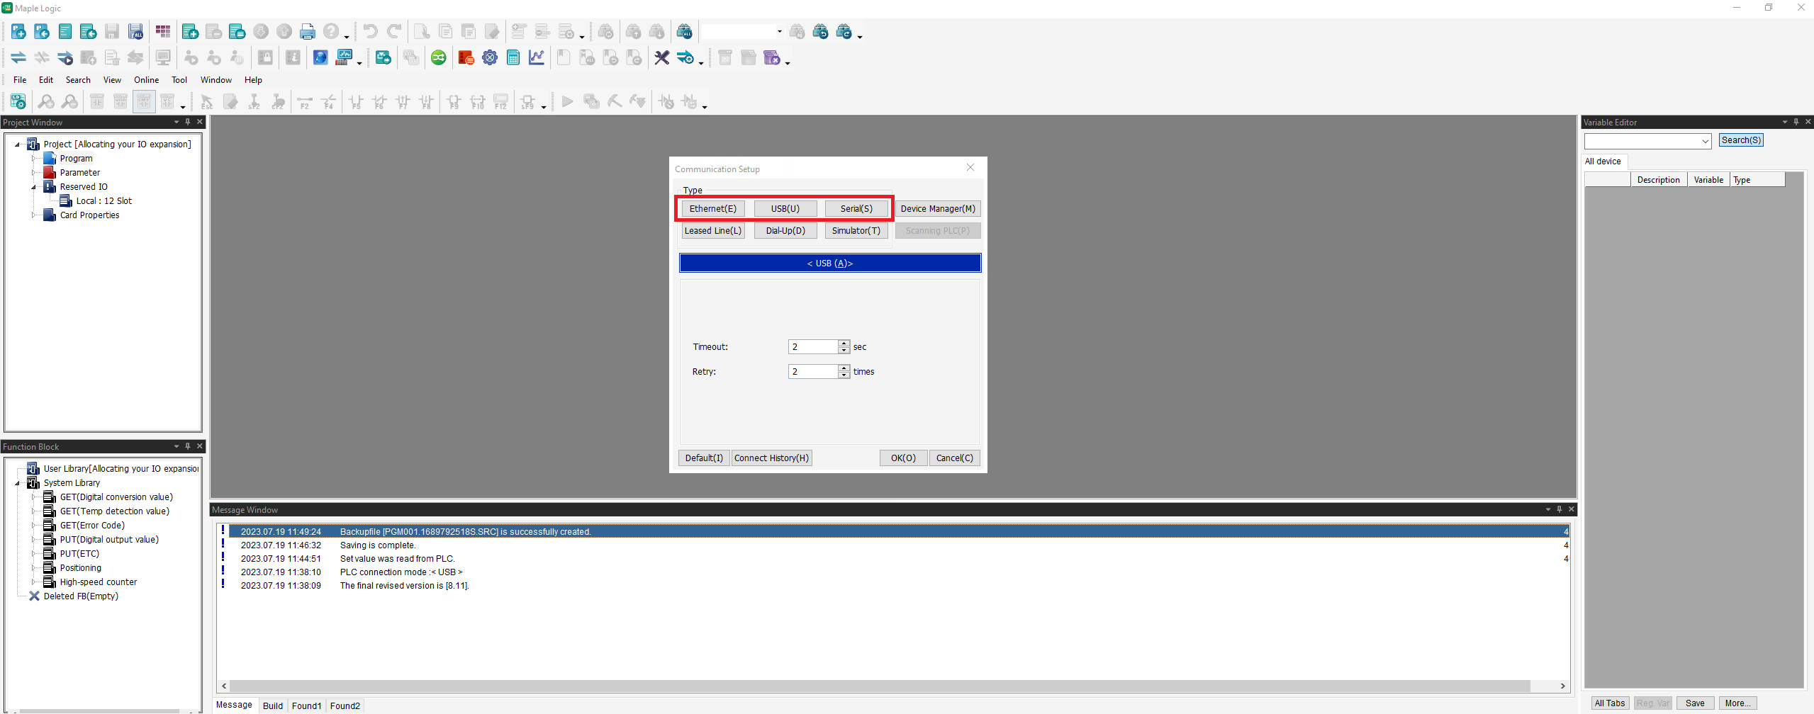This screenshot has width=1814, height=714.
Task: Click the LD ladder settings icon
Action: [18, 102]
